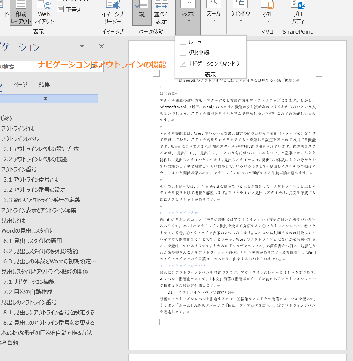Open SharePoint プロパティ
The height and width of the screenshot is (361, 353).
tap(298, 12)
